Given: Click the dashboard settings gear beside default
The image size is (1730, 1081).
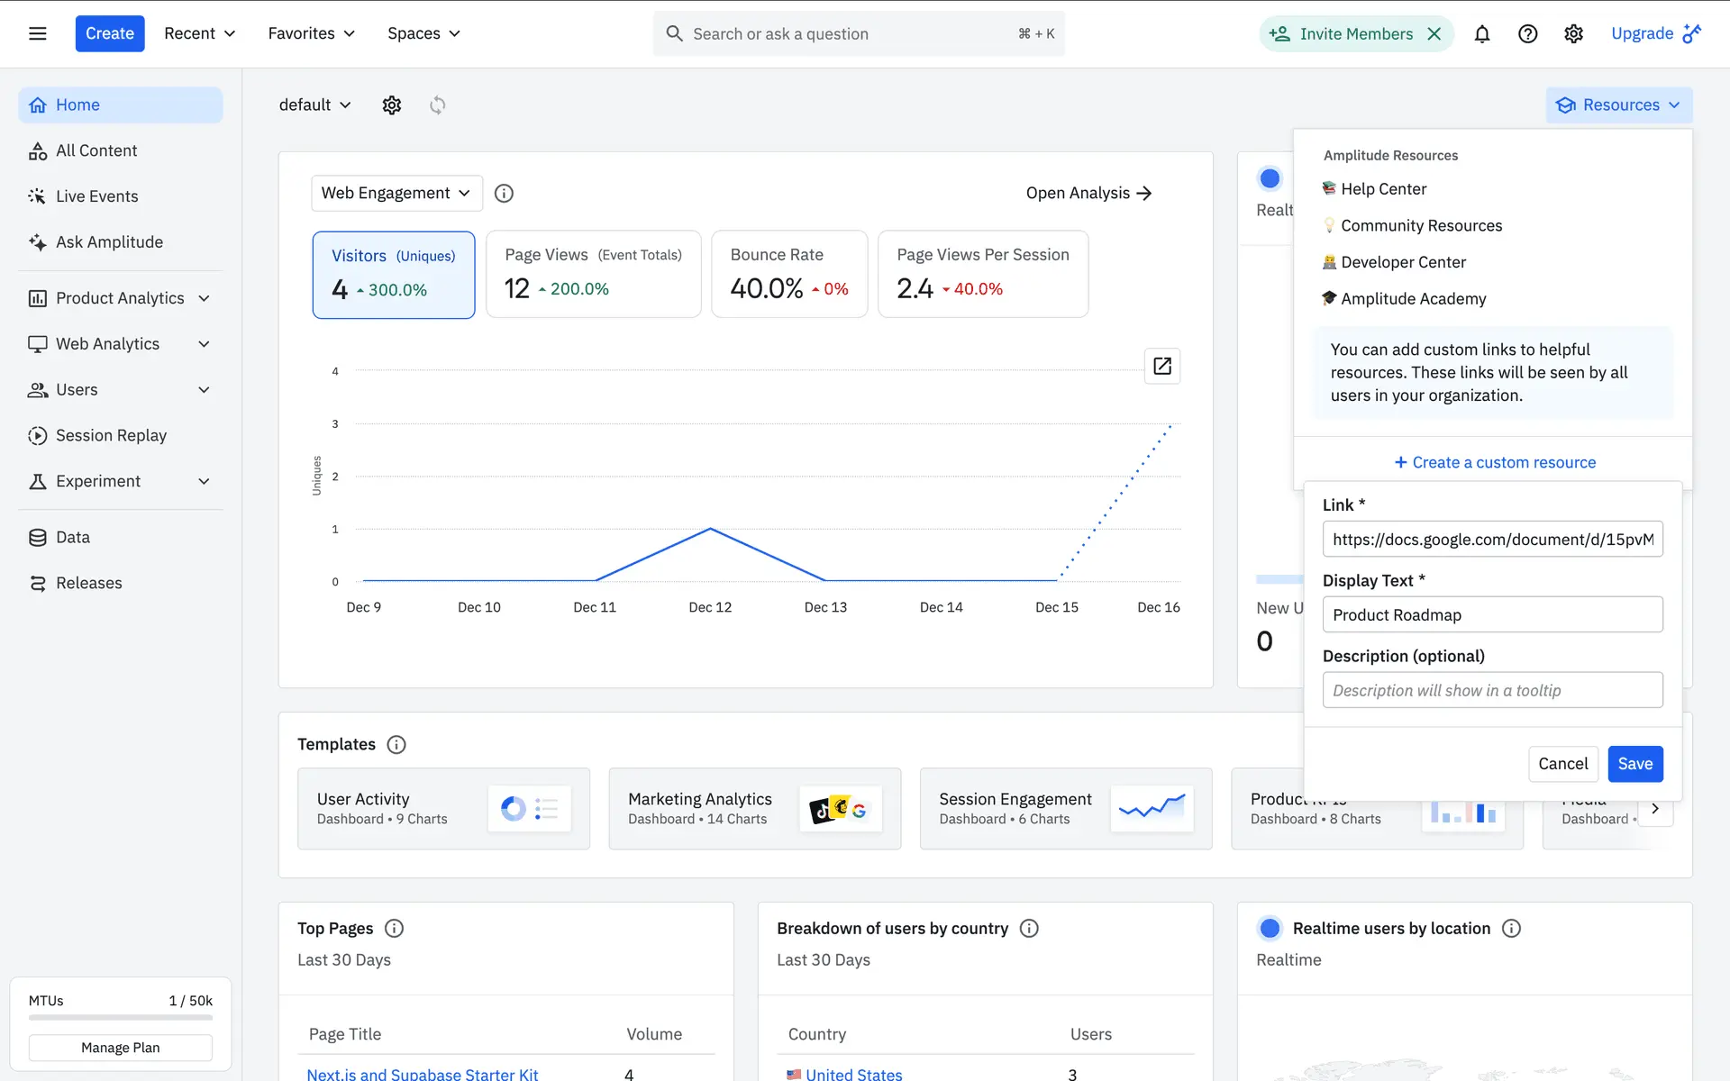Looking at the screenshot, I should tap(391, 104).
